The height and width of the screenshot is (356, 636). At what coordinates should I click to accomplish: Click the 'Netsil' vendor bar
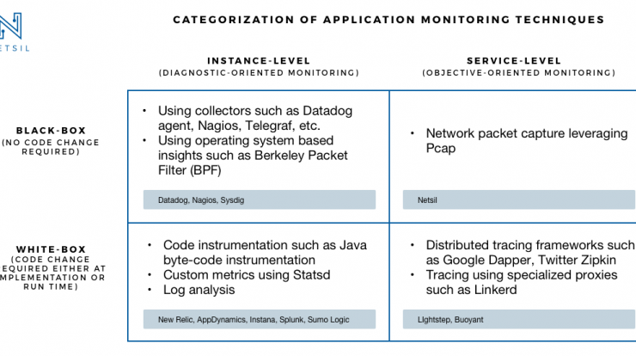click(x=519, y=199)
